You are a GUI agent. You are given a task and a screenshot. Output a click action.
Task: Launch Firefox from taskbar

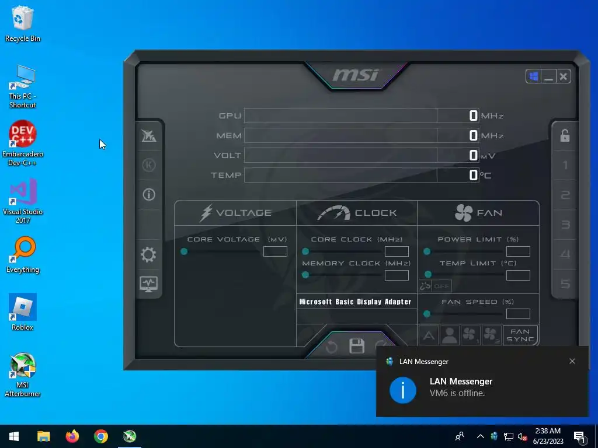click(x=72, y=436)
